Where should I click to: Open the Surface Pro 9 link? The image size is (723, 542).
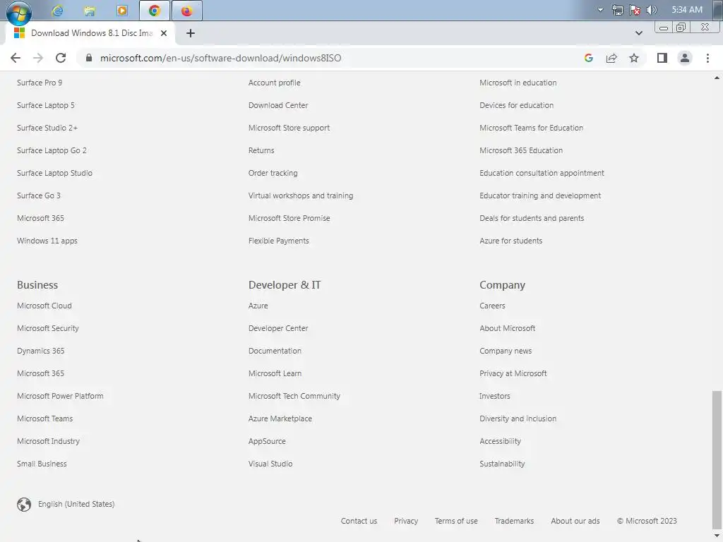[40, 83]
